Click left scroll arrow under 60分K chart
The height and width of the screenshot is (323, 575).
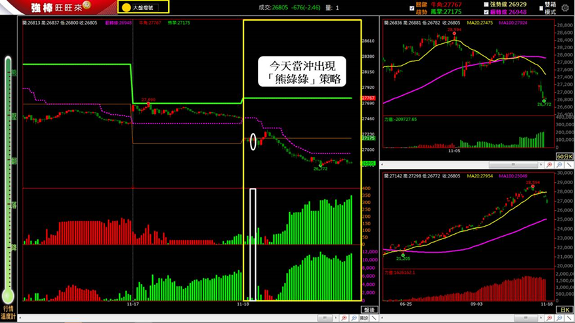coord(382,165)
